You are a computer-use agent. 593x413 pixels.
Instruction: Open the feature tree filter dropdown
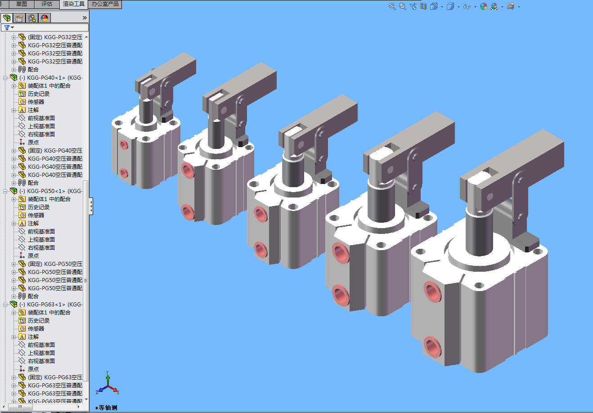click(x=9, y=27)
